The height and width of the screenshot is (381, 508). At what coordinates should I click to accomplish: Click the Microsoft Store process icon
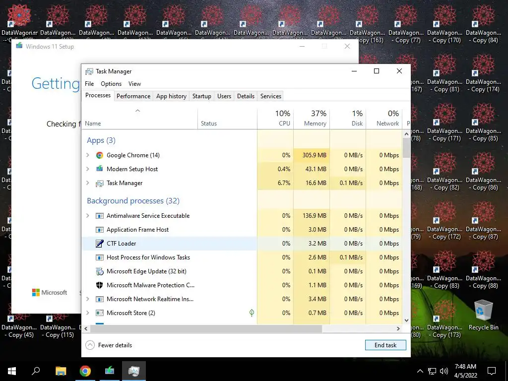(x=99, y=313)
